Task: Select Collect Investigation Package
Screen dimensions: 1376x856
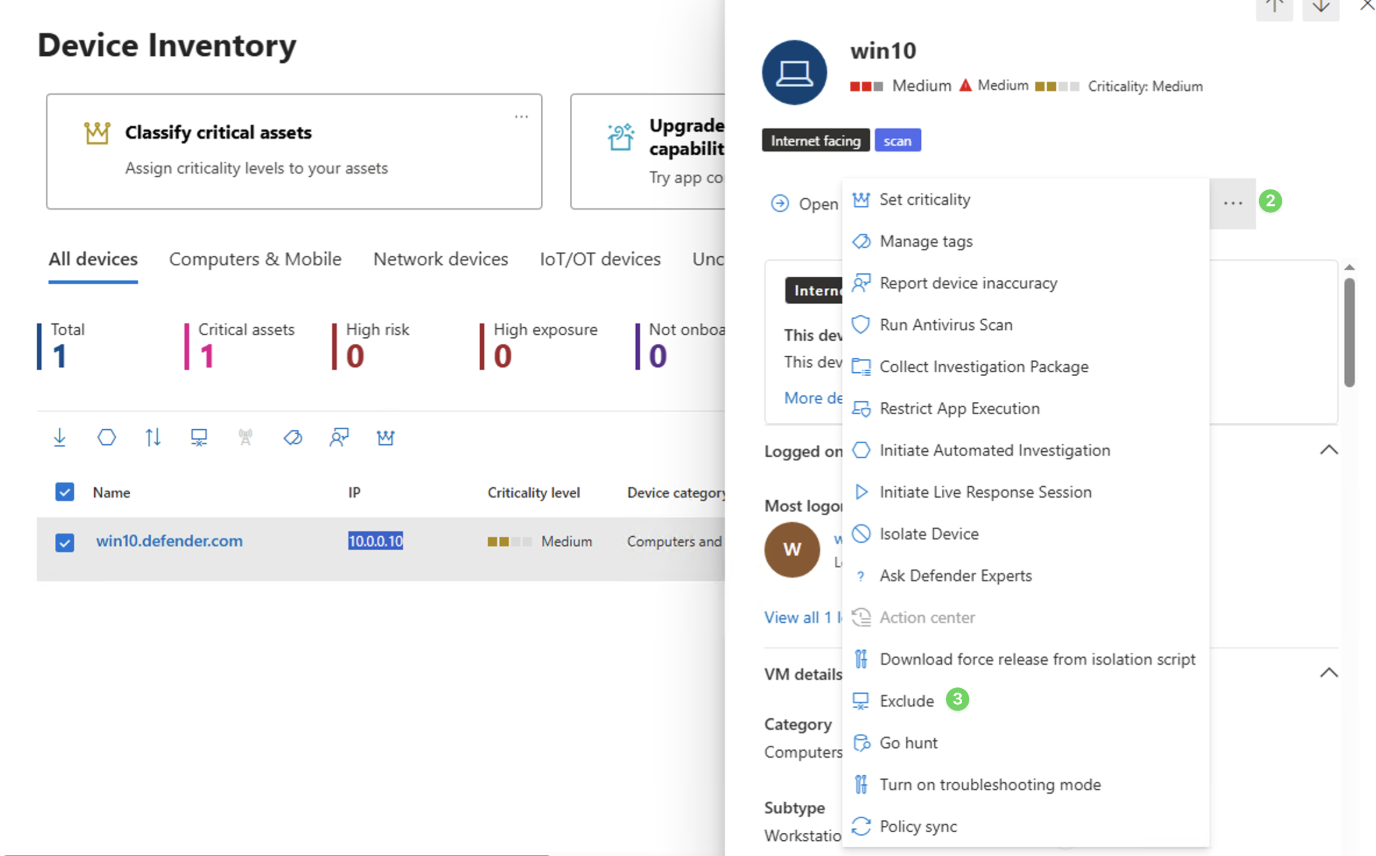Action: (x=1025, y=366)
